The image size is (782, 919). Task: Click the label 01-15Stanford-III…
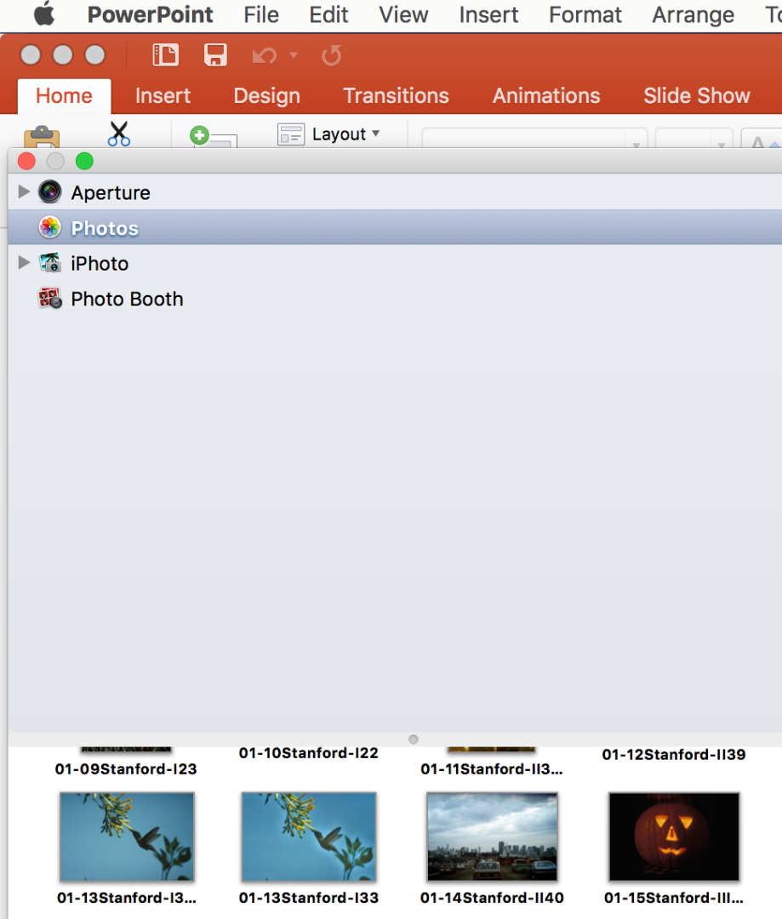tap(674, 898)
